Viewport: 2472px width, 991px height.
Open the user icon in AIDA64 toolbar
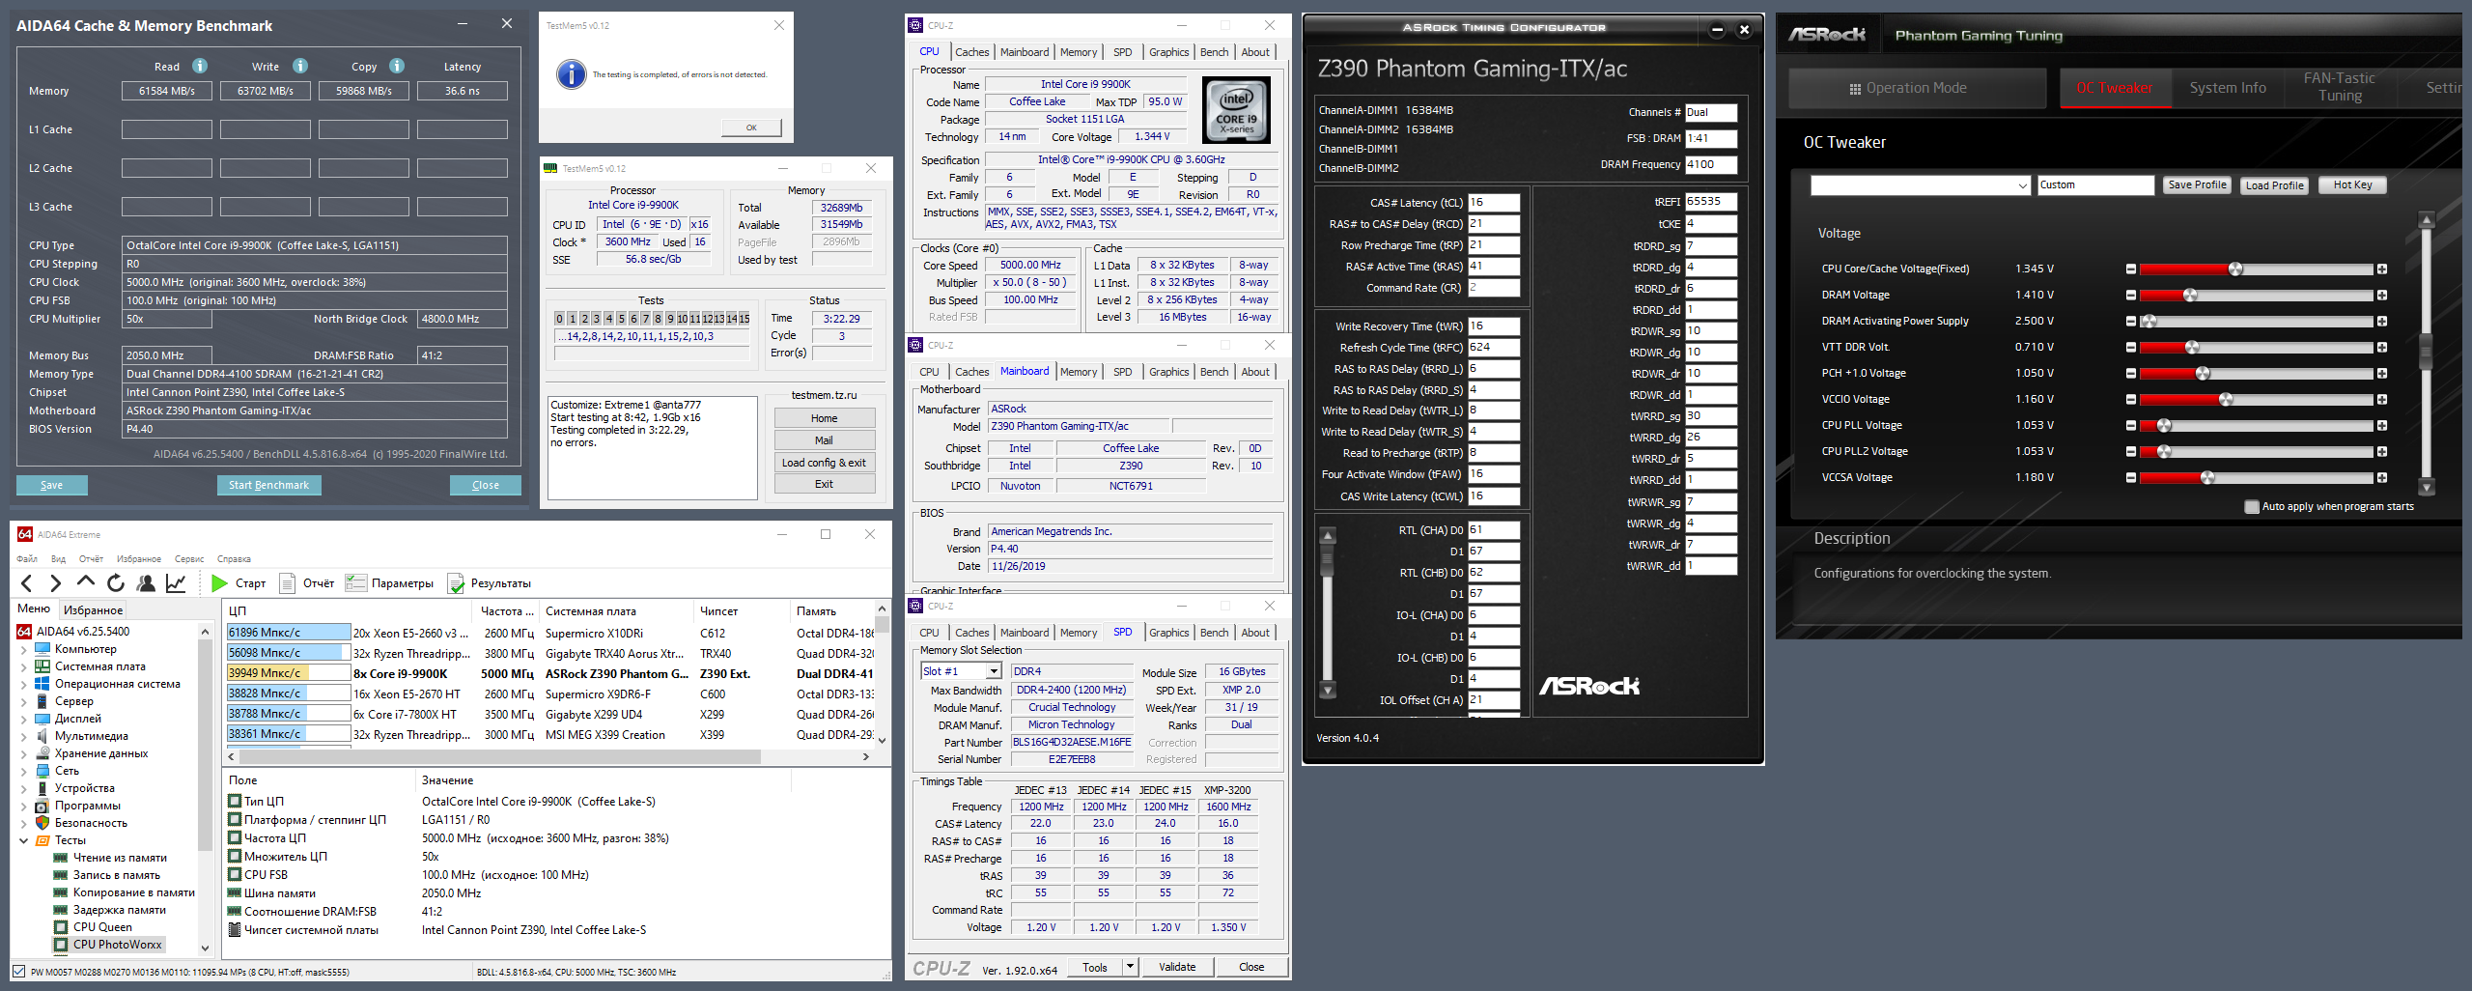tap(146, 582)
